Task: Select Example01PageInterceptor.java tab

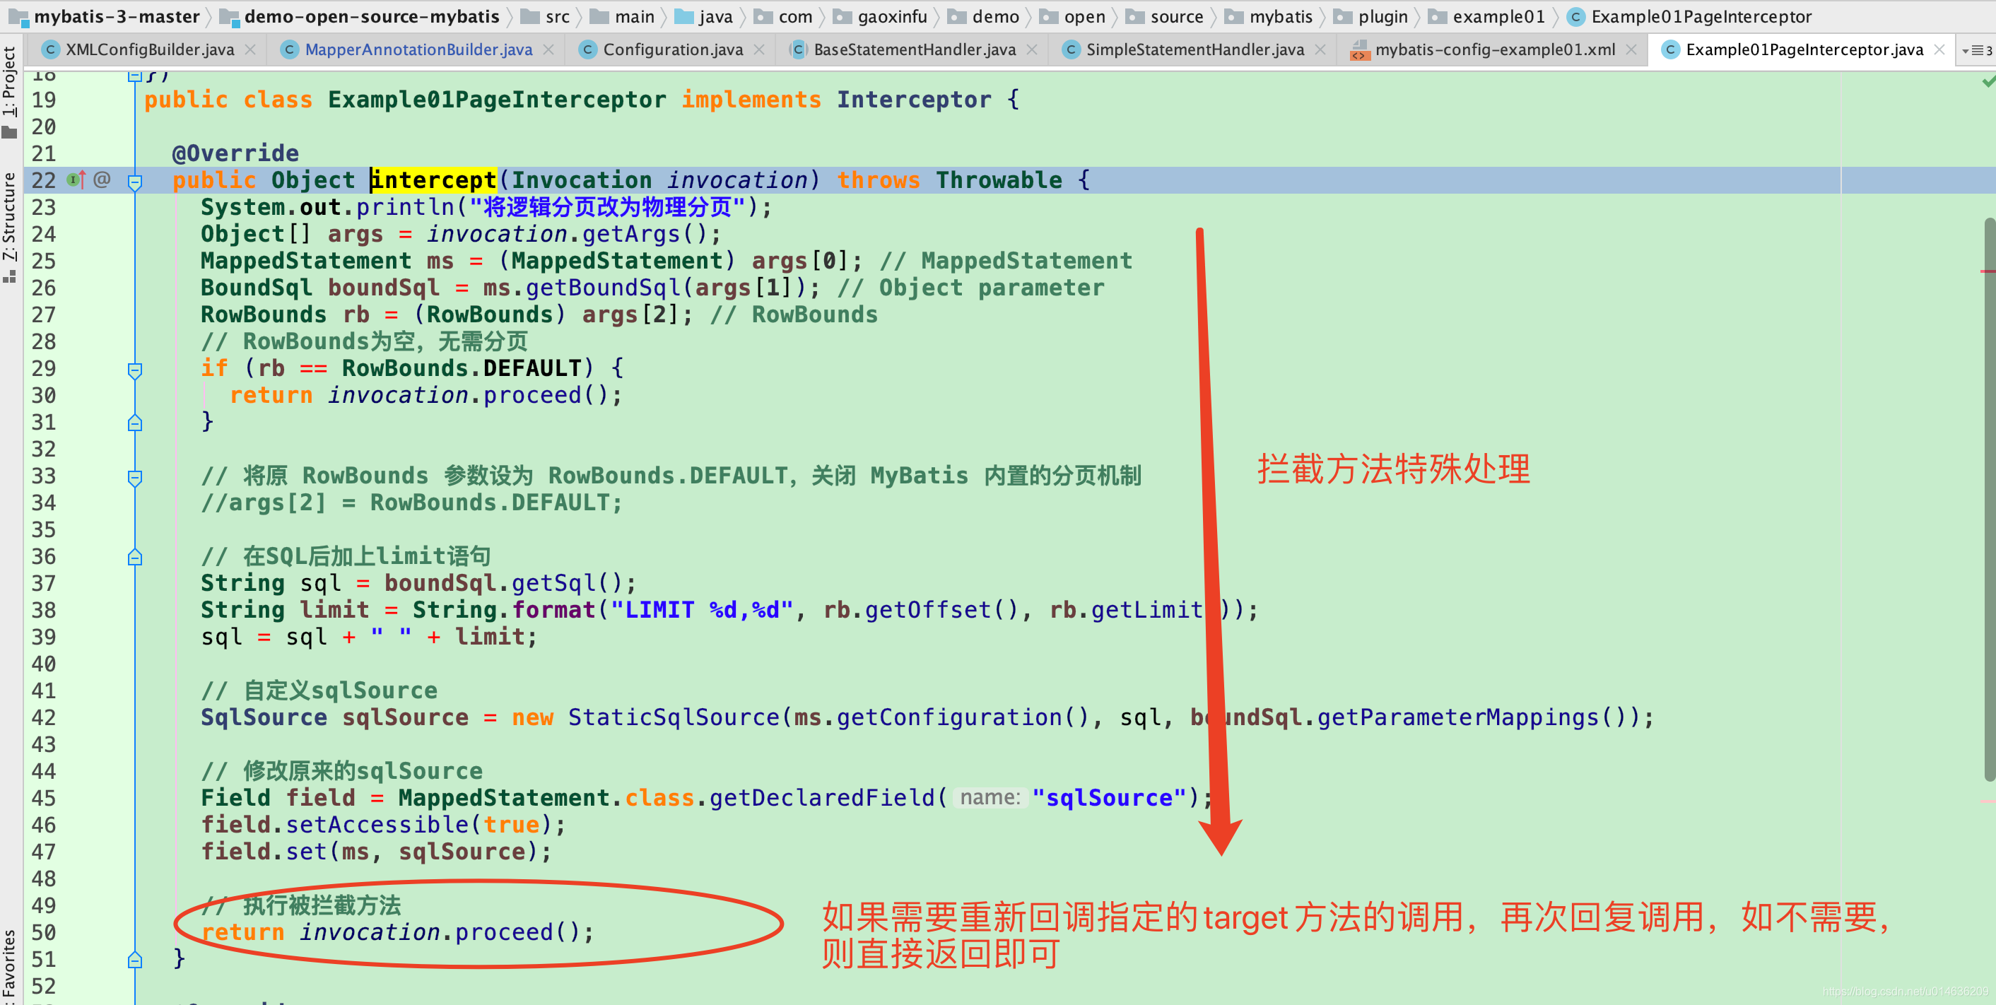Action: (1804, 49)
